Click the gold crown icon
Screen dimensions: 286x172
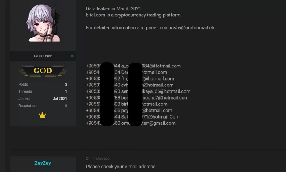pos(42,115)
